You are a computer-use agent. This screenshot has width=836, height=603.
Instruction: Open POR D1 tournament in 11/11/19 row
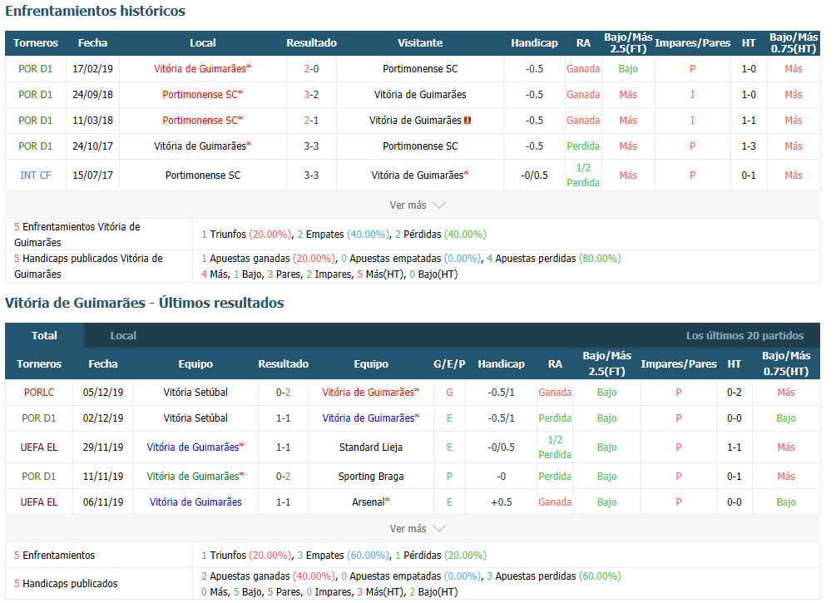click(39, 477)
